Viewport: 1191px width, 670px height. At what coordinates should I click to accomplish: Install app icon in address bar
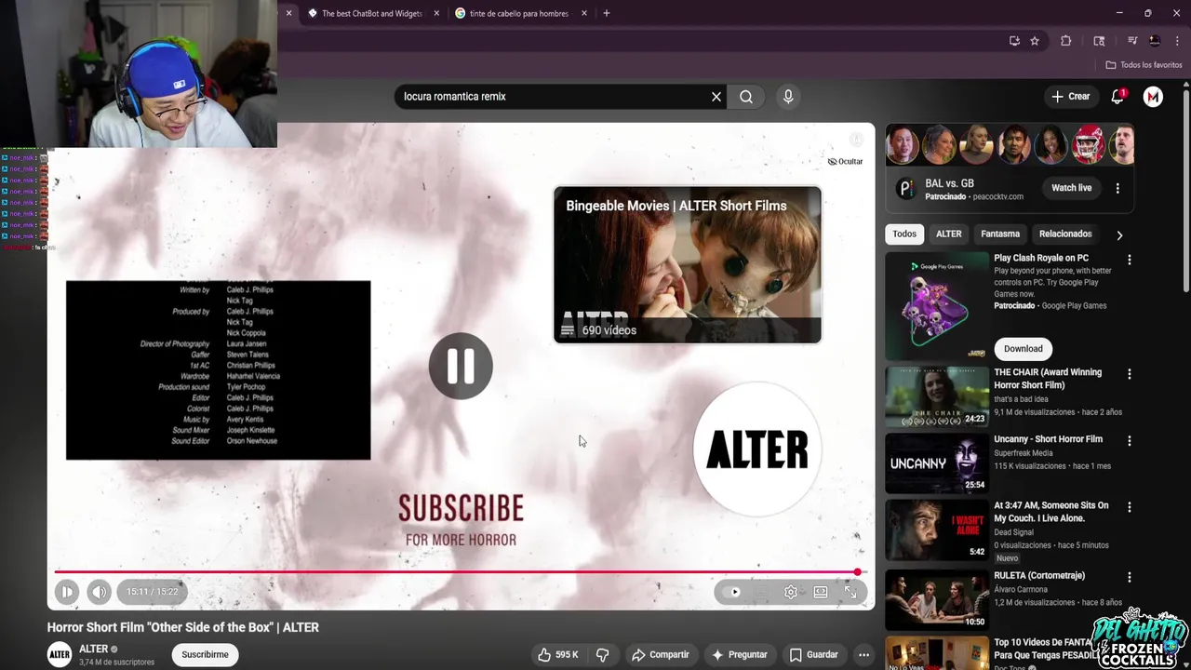[1014, 41]
